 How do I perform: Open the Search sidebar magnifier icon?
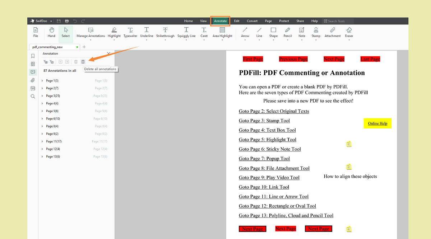[x=33, y=96]
